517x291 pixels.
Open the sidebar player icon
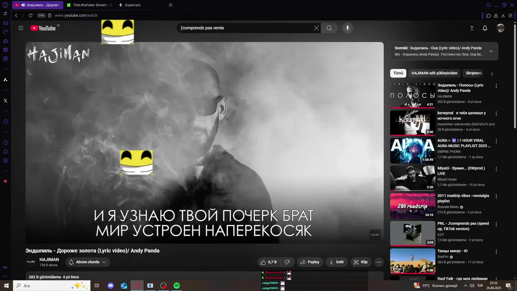[x=5, y=122]
